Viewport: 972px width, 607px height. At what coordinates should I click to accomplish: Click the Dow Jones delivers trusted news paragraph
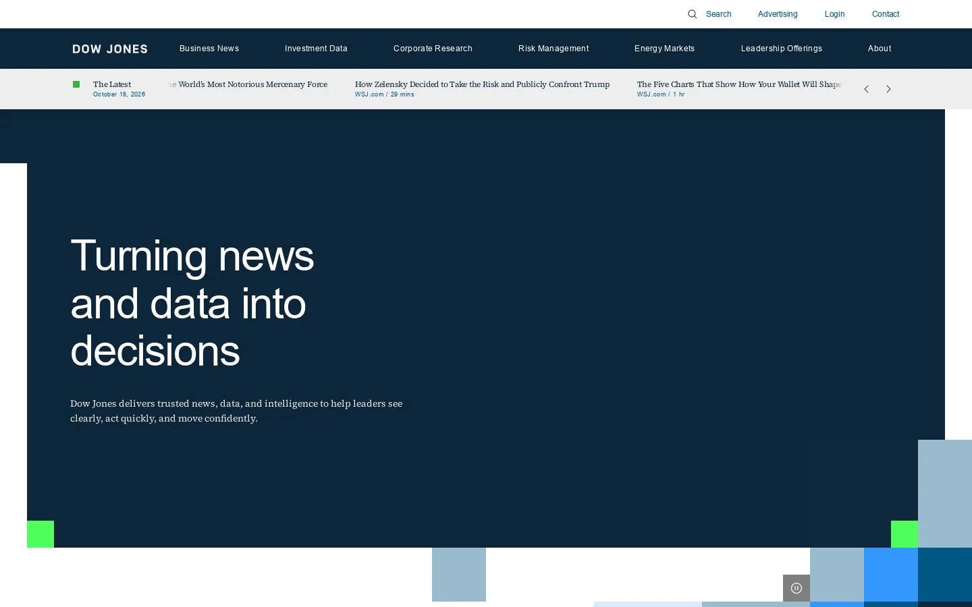tap(236, 411)
